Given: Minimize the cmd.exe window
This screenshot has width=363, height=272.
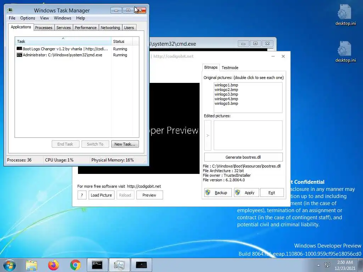Looking at the screenshot, I should click(x=243, y=44).
